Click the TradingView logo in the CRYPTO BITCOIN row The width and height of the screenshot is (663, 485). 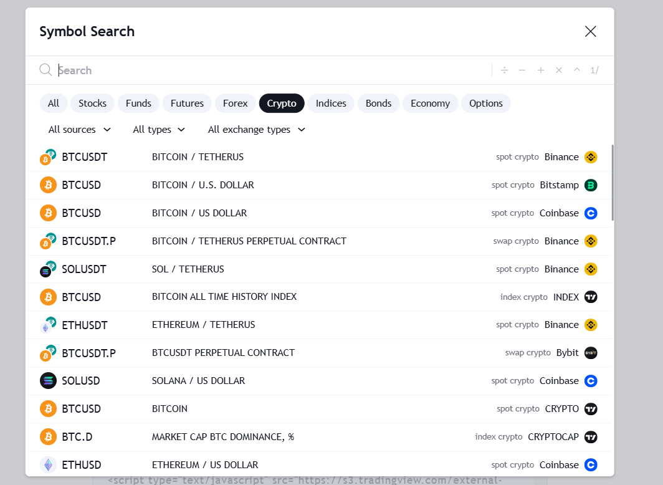(x=591, y=409)
